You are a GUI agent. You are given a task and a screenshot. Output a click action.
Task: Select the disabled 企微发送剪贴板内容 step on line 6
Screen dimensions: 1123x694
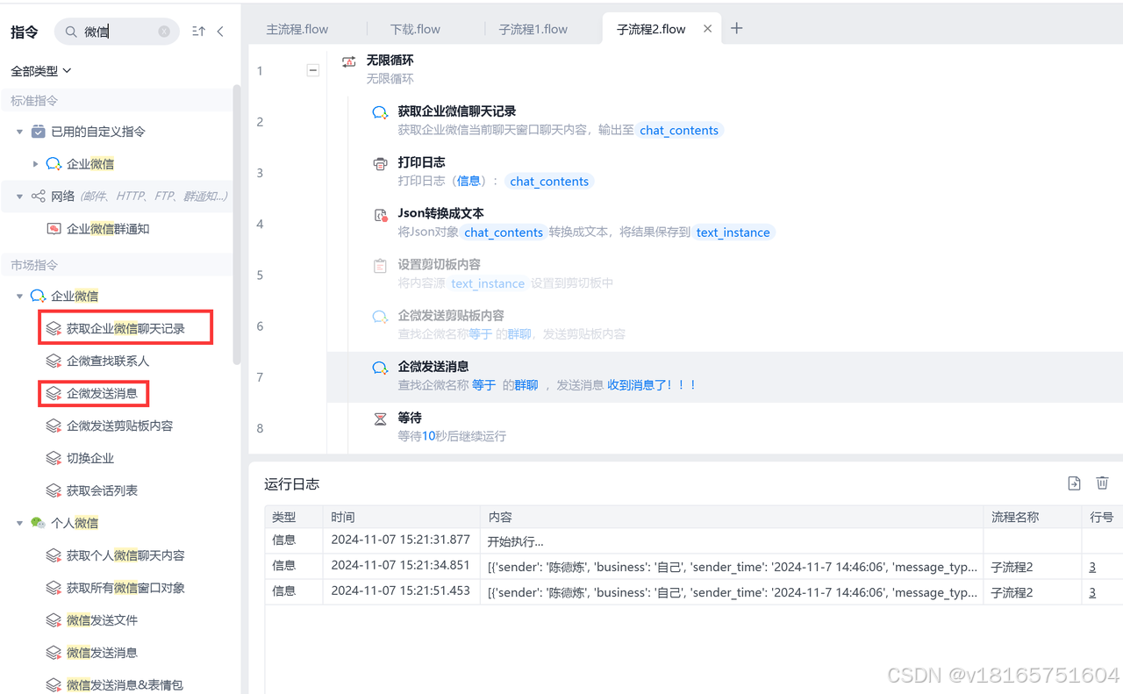click(725, 326)
